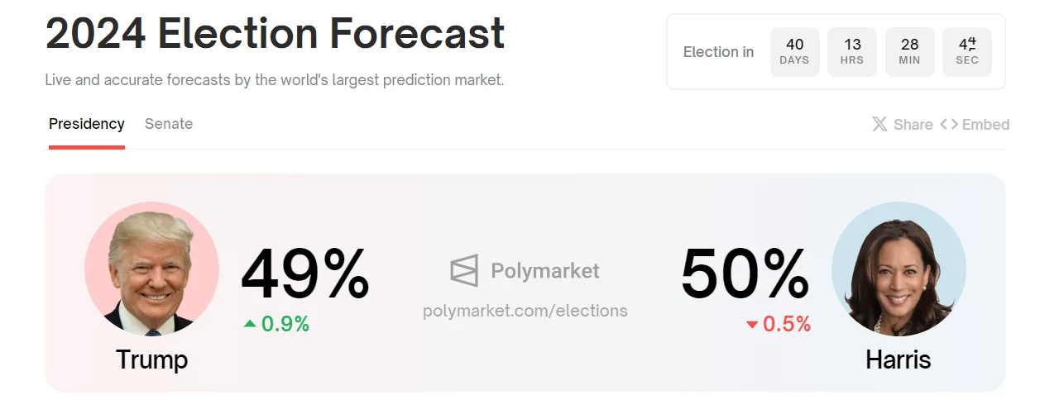Click the 28 MIN countdown box
Screen dimensions: 1040x414
coord(909,52)
